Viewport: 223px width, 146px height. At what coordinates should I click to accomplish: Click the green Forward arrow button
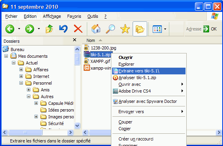30,29
